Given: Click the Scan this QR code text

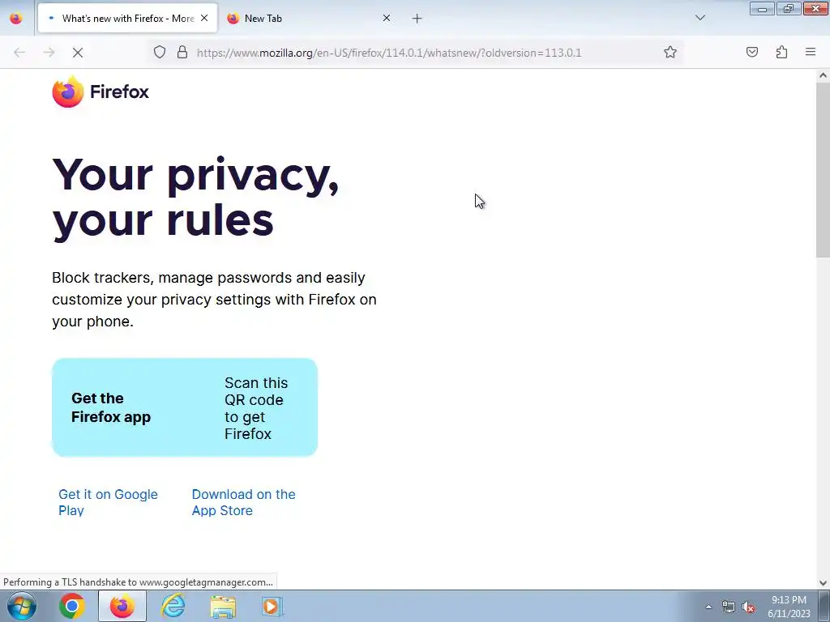Looking at the screenshot, I should (x=256, y=408).
